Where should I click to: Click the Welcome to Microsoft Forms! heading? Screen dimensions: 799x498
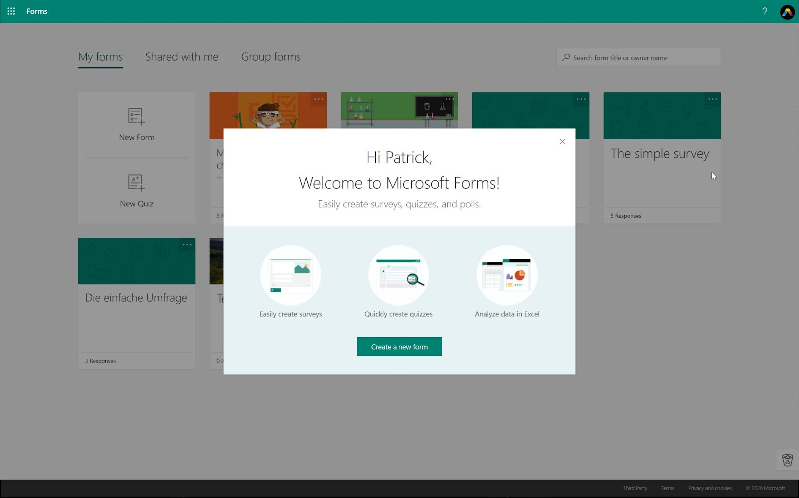pos(399,183)
